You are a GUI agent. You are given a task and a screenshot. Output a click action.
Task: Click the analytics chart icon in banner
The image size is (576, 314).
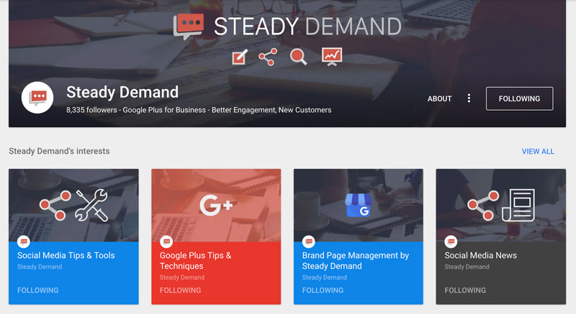pos(332,57)
